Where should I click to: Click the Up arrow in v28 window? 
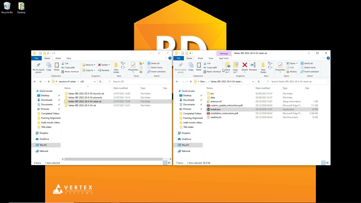point(49,81)
